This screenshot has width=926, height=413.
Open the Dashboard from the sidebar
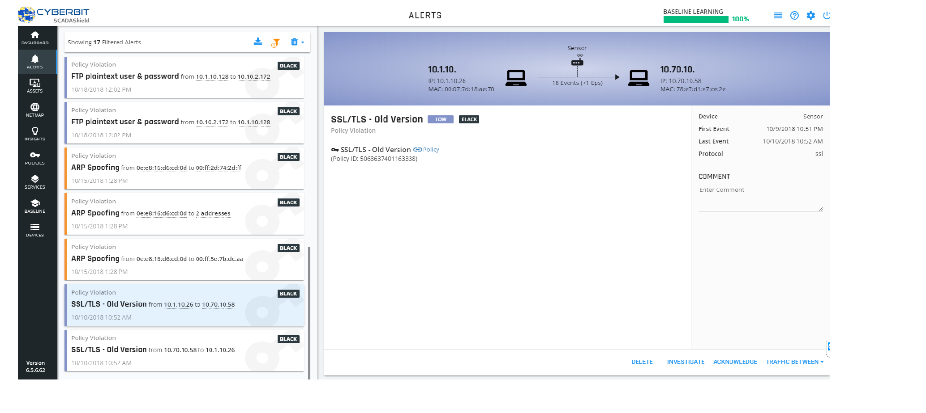(34, 38)
